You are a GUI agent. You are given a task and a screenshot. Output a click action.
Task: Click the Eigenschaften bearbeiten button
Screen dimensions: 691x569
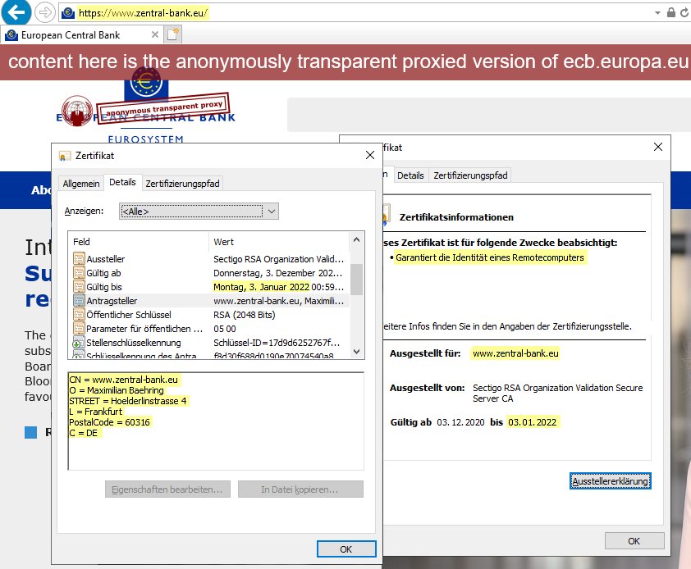pos(167,489)
